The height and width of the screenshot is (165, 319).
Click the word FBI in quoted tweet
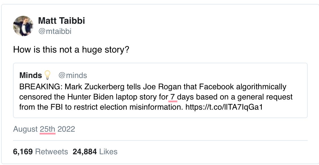[x=52, y=107]
